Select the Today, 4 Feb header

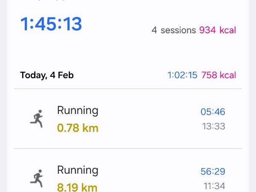(x=47, y=76)
